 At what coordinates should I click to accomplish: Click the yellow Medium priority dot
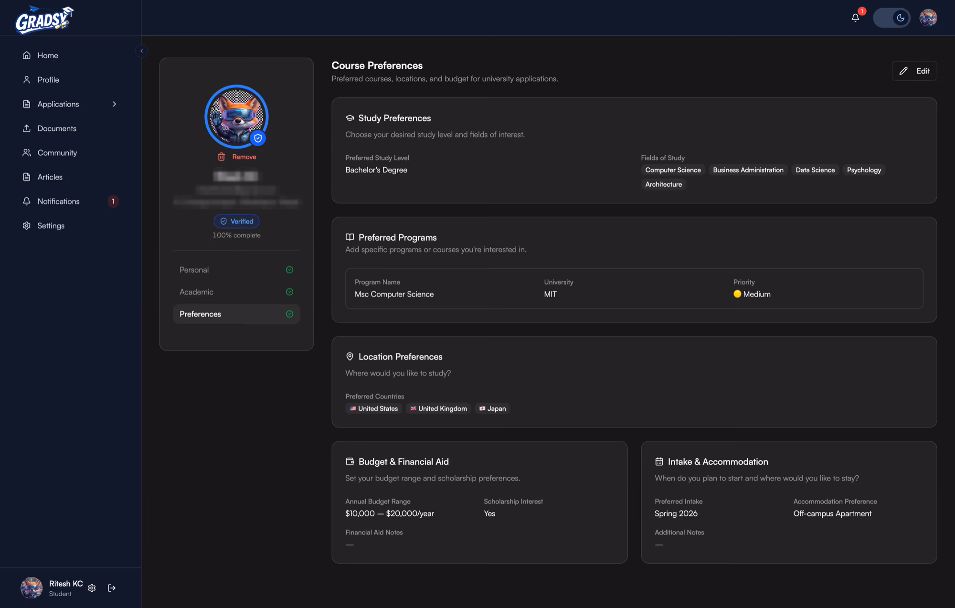tap(737, 294)
